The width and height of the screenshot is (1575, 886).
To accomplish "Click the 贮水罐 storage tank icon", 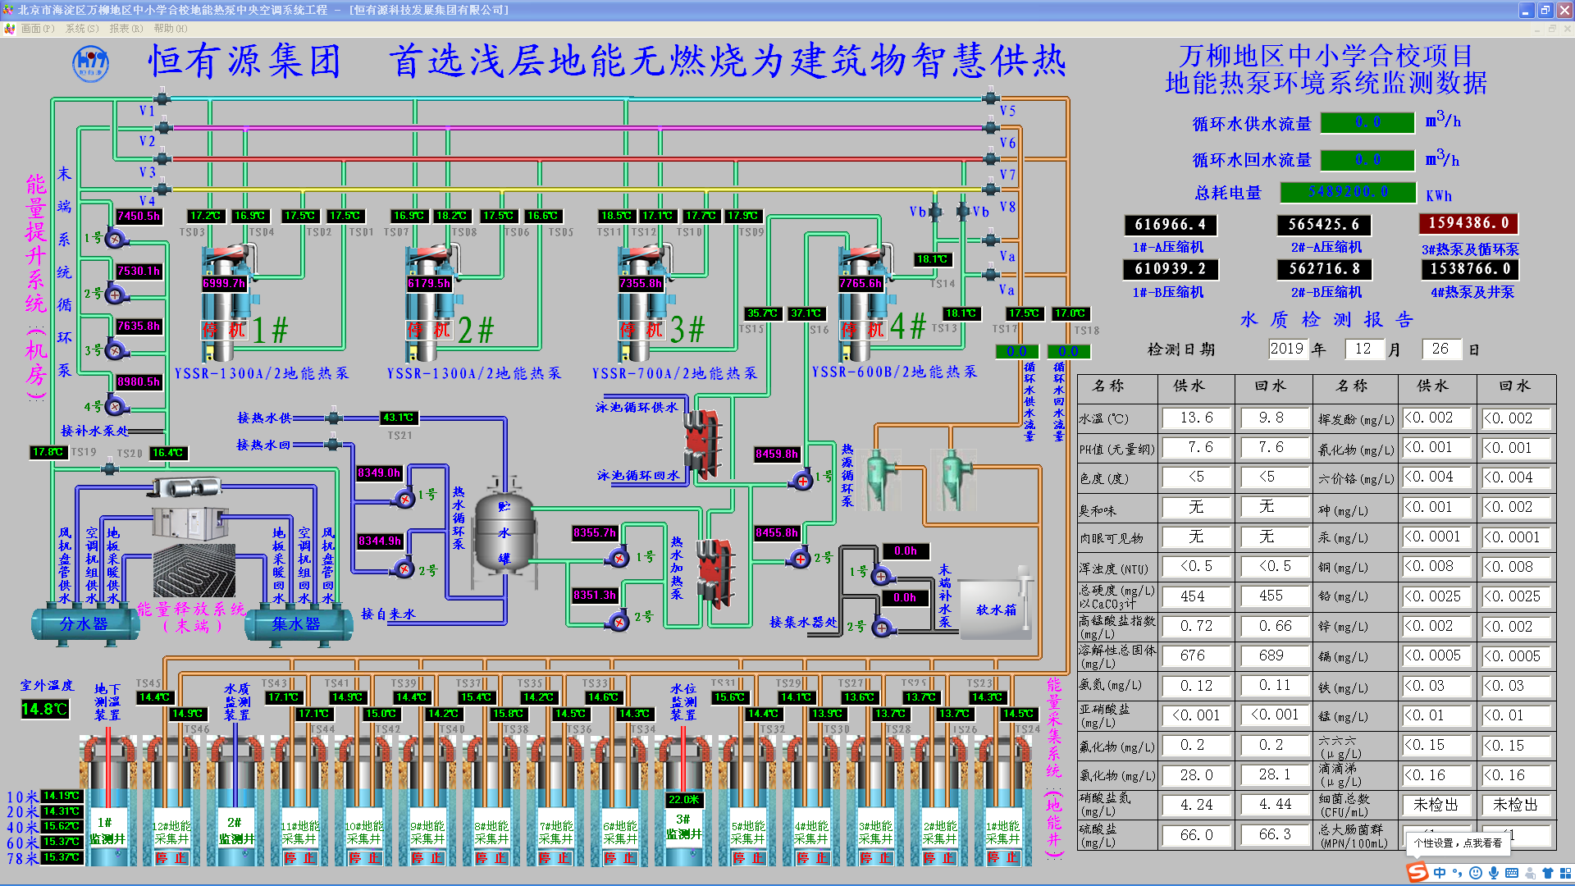I will coord(504,532).
